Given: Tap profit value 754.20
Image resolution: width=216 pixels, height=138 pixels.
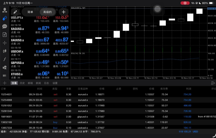Looking at the screenshot, I should (187, 95).
